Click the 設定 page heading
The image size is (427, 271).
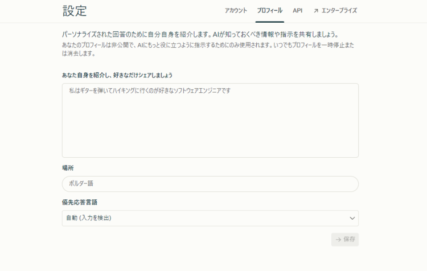pos(75,11)
